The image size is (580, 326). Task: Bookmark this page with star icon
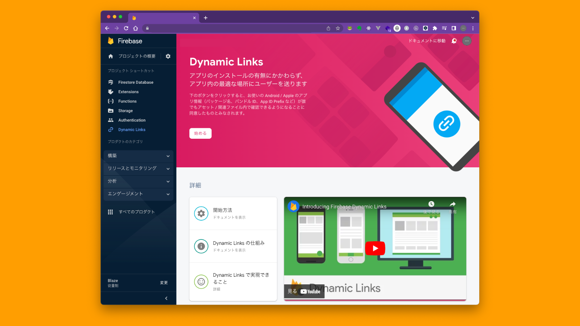338,28
